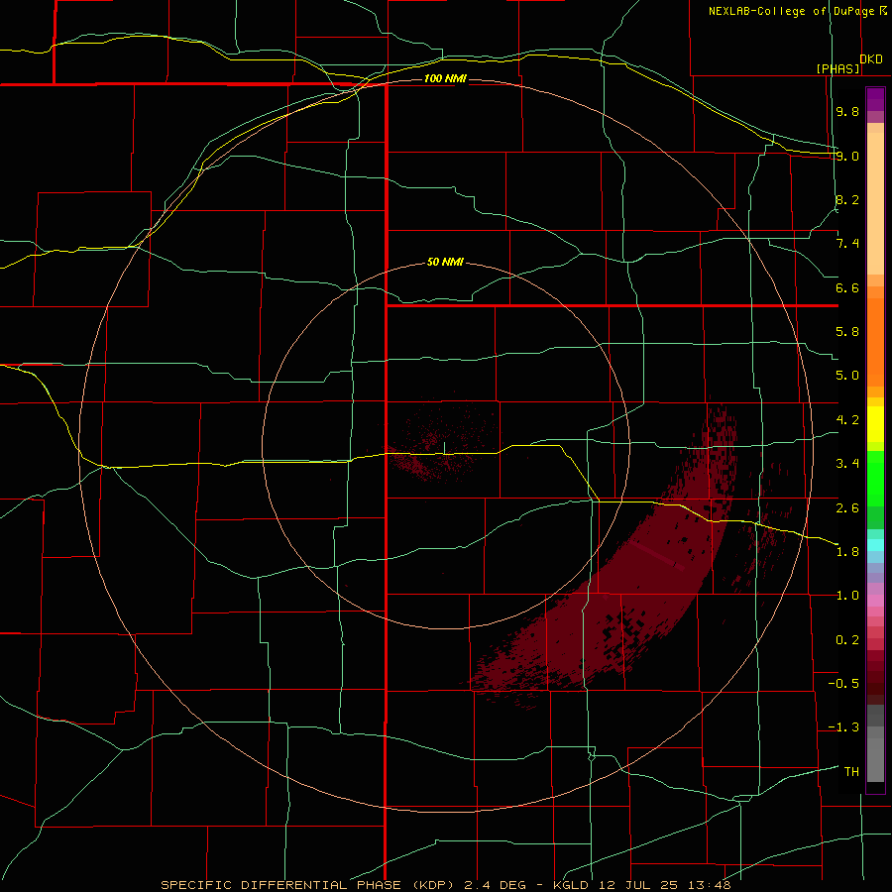Click the pink segment of the color bar

pos(875,601)
